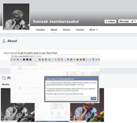
Task: Open the Facebook's Community Standards link
Action: click(x=67, y=91)
